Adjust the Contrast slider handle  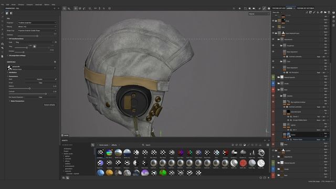tap(46, 94)
